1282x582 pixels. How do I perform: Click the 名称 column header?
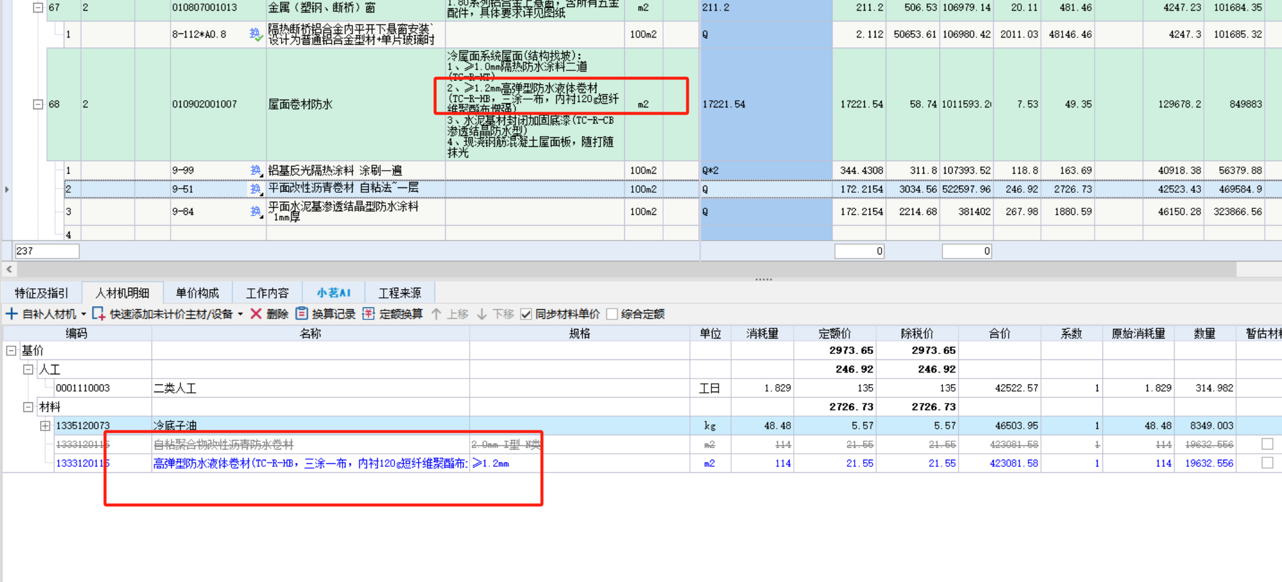pos(310,334)
